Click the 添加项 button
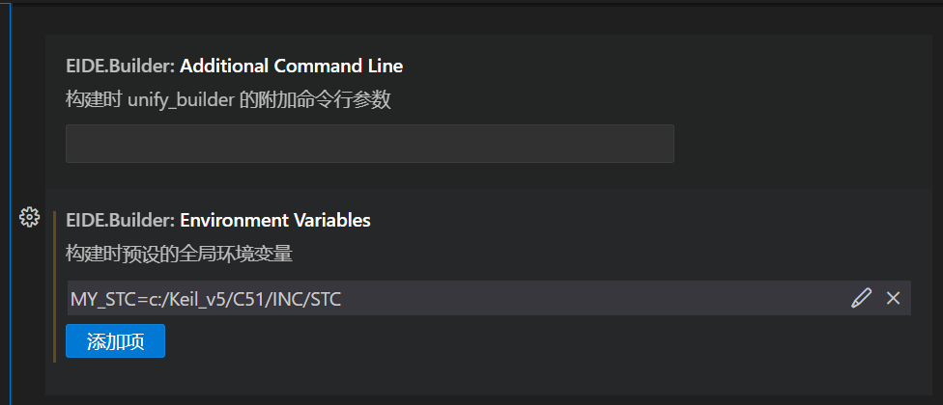Viewport: 943px width, 405px height. click(116, 340)
